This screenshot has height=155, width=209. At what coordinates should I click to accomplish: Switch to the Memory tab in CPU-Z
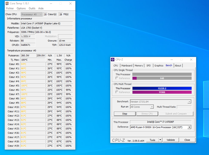138,66
